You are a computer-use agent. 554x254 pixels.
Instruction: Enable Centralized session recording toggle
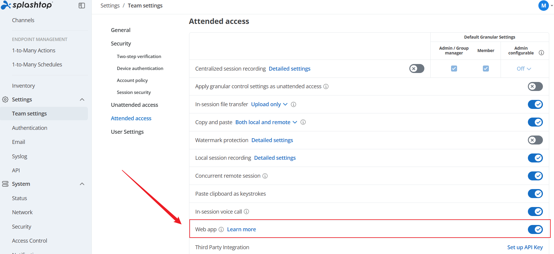tap(417, 69)
